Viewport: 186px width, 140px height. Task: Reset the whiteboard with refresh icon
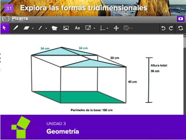coord(181,28)
